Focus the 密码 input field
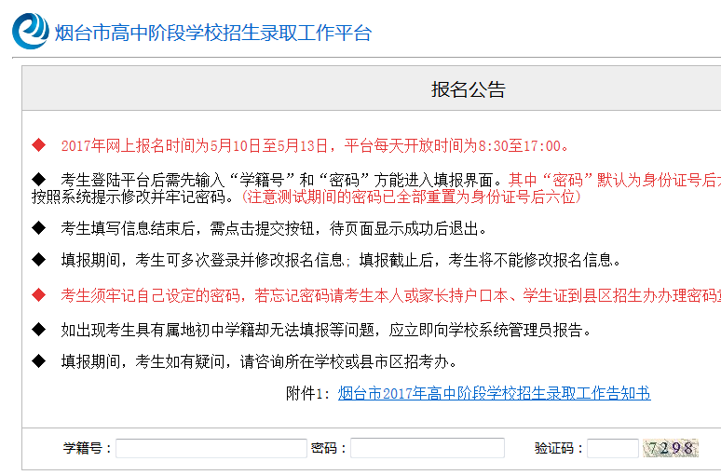This screenshot has width=721, height=475. tap(427, 448)
